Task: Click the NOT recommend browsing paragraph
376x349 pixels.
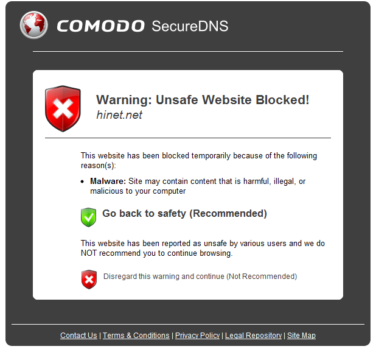Action: 203,248
